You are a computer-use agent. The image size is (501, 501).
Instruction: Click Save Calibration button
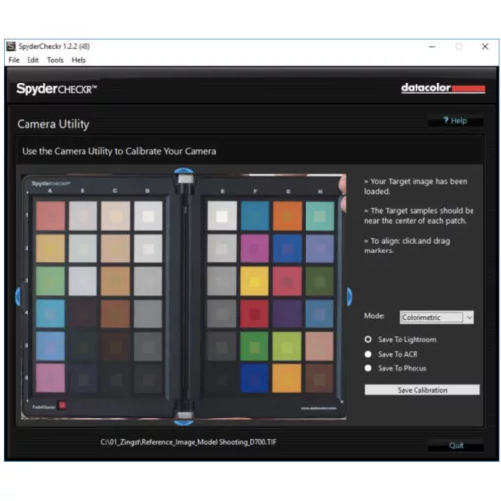click(422, 390)
